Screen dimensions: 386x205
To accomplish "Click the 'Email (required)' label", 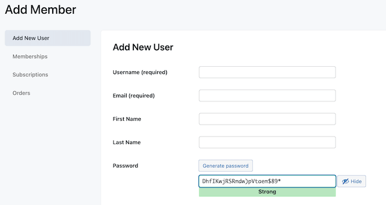I will point(133,96).
